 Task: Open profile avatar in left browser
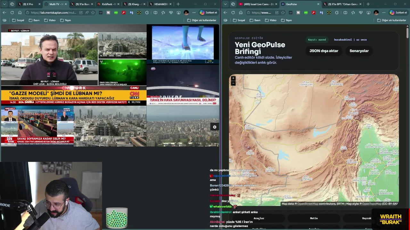pyautogui.click(x=186, y=12)
